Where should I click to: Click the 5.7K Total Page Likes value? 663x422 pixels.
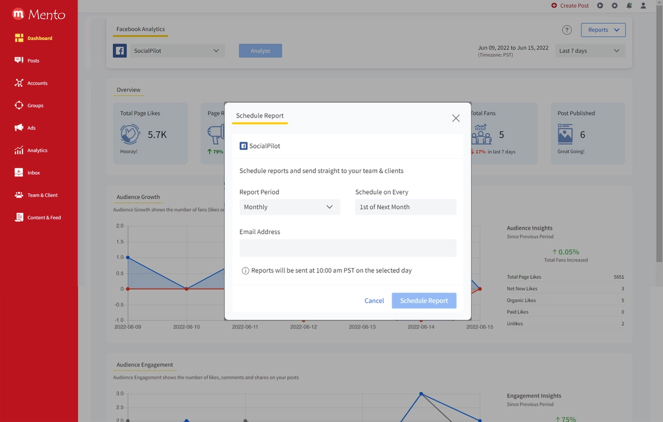pyautogui.click(x=157, y=135)
